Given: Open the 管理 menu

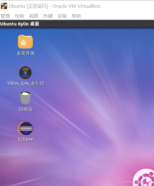Looking at the screenshot, I should pyautogui.click(x=5, y=16).
